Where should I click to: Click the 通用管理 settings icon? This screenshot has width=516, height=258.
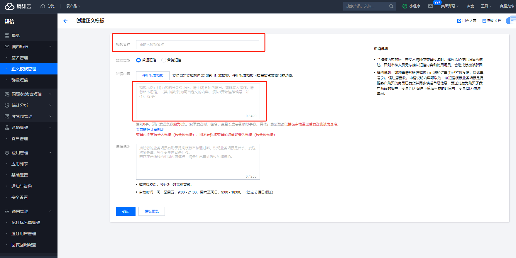coord(7,211)
